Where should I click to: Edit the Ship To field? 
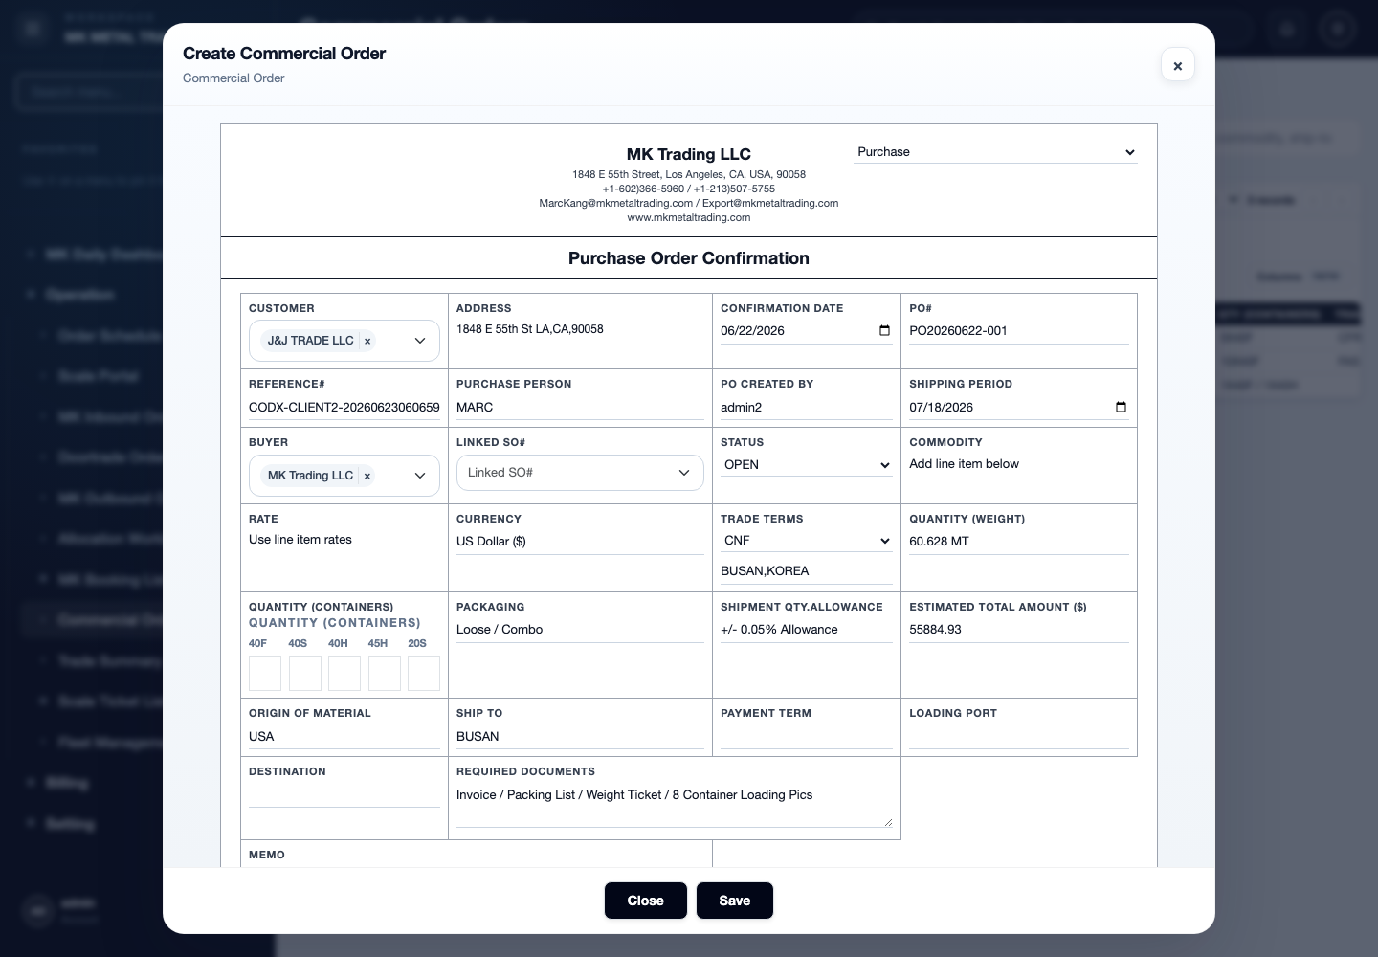[x=580, y=737]
